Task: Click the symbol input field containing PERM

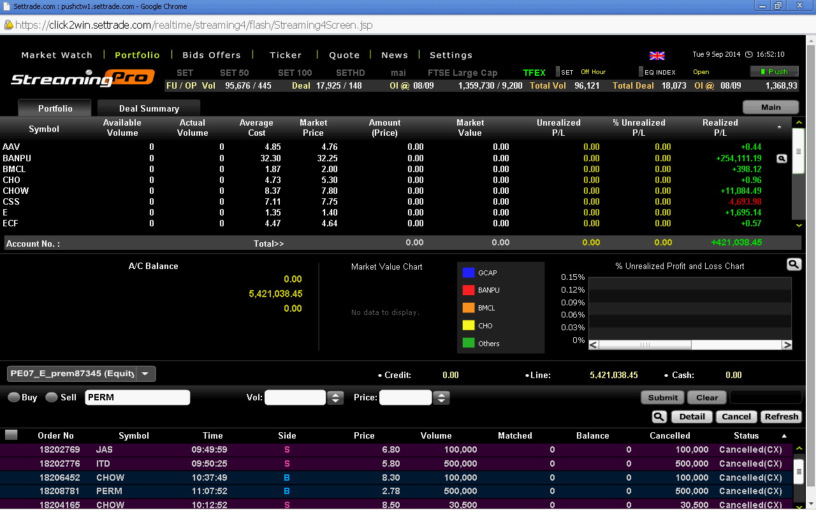Action: (x=137, y=397)
